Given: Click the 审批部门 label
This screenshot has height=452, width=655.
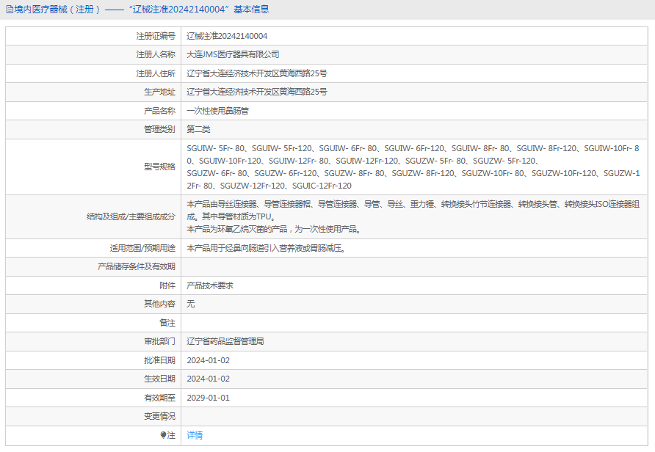Looking at the screenshot, I should 159,341.
